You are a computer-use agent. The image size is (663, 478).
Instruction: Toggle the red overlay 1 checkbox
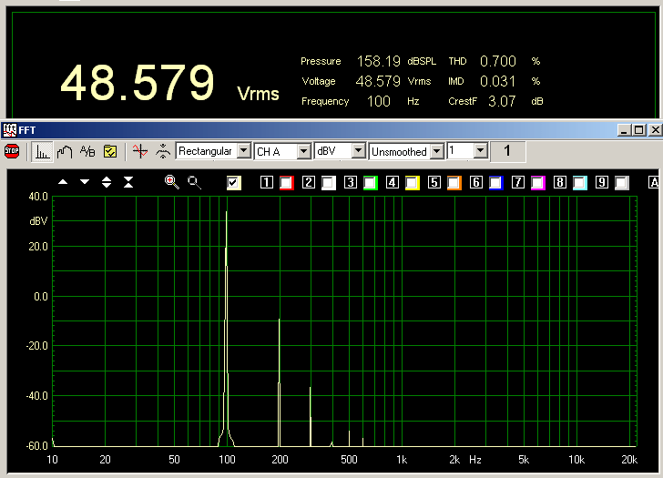[287, 183]
